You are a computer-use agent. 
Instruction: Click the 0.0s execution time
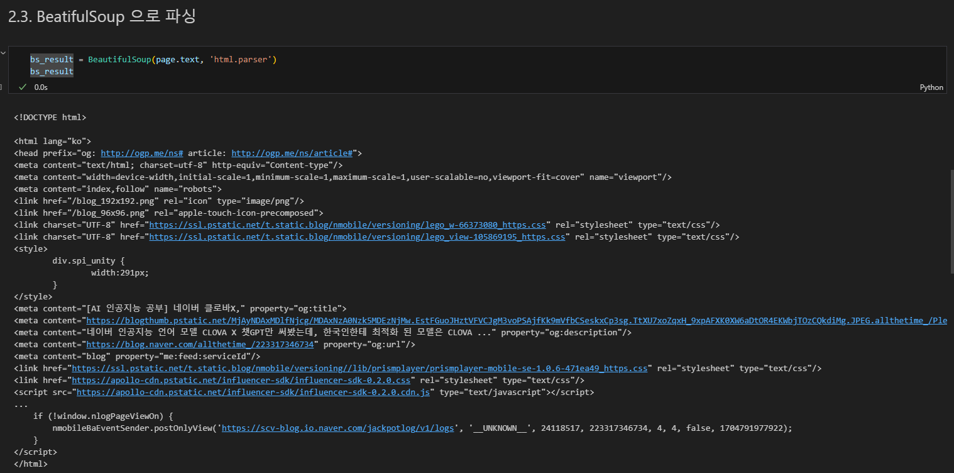click(x=41, y=87)
